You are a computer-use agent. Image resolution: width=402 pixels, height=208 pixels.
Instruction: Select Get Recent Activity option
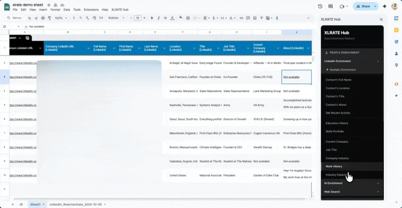[x=337, y=113]
